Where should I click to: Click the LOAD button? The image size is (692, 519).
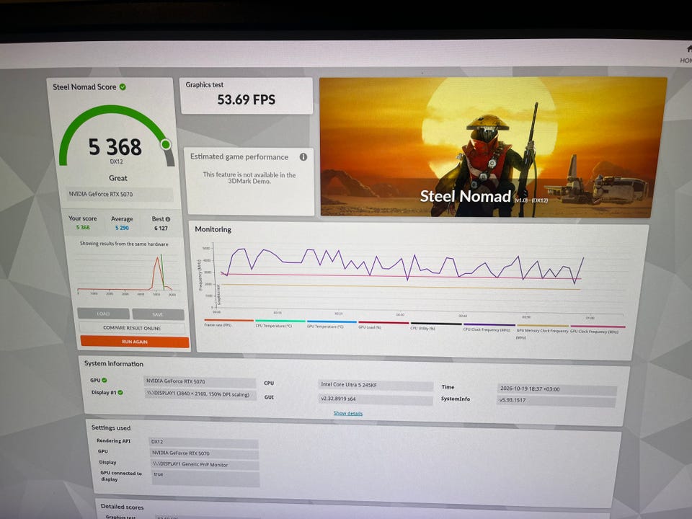coord(103,314)
